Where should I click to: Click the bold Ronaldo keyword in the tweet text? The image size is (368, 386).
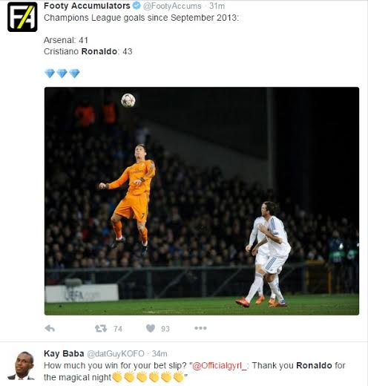[99, 51]
